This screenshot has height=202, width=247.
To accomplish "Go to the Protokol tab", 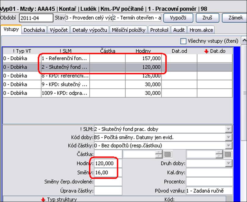I will click(159, 30).
